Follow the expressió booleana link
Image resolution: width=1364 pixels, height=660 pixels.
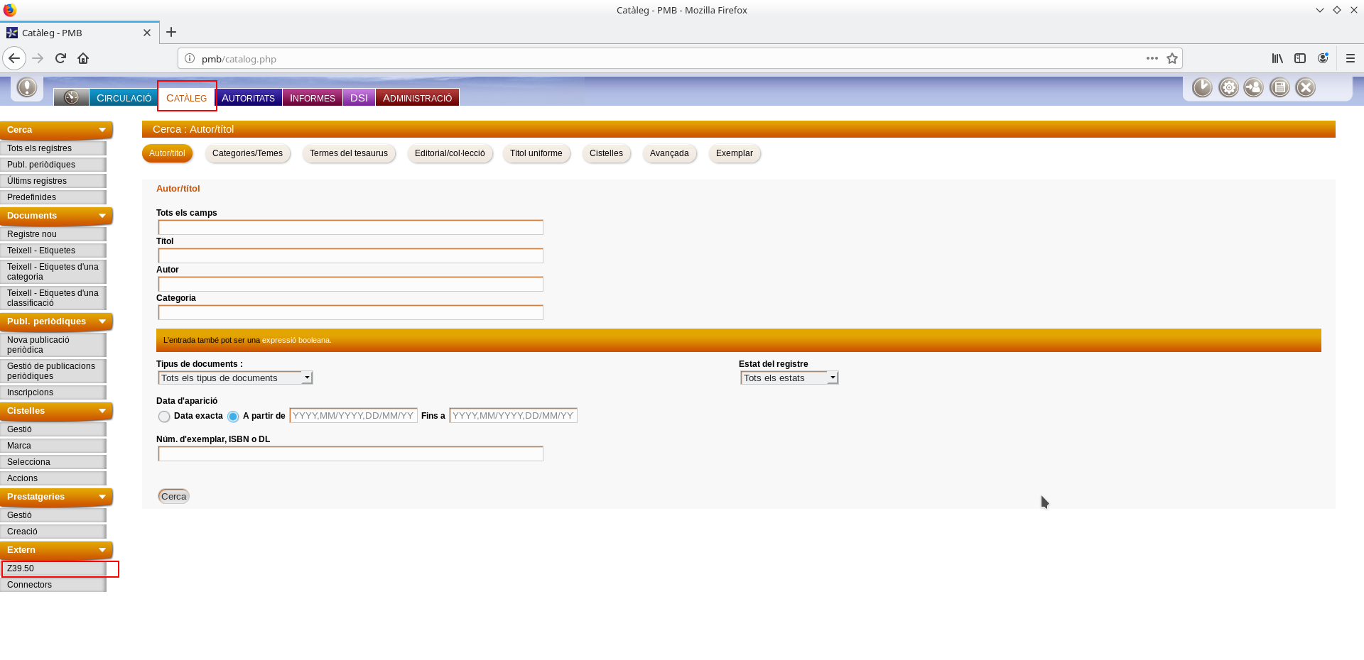click(296, 341)
